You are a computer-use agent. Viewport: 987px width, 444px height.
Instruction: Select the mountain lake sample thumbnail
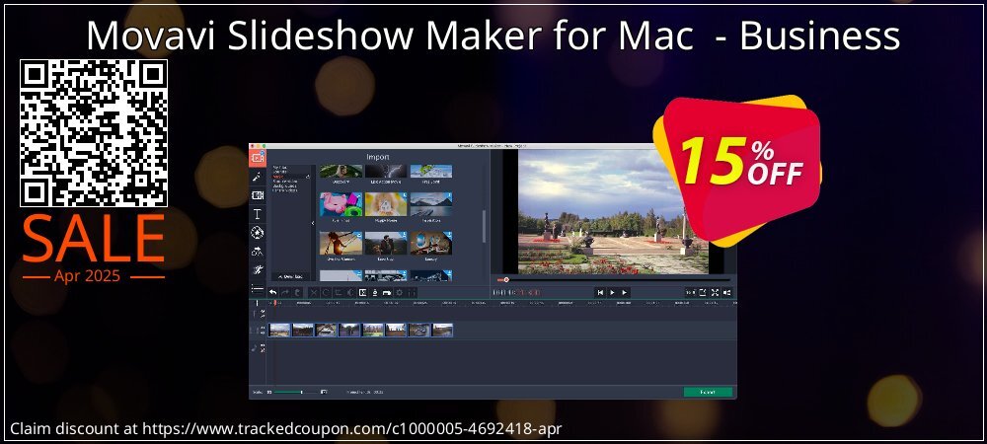coord(431,205)
